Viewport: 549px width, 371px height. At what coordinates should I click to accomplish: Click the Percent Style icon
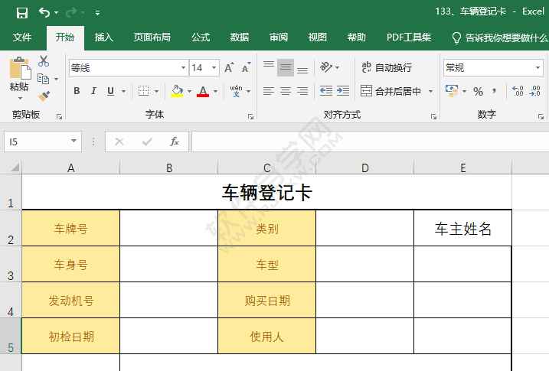(479, 92)
